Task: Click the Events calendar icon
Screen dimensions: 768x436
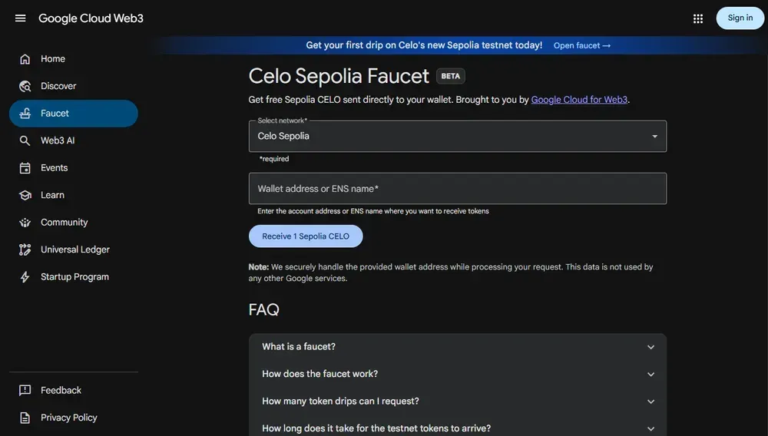Action: 25,168
